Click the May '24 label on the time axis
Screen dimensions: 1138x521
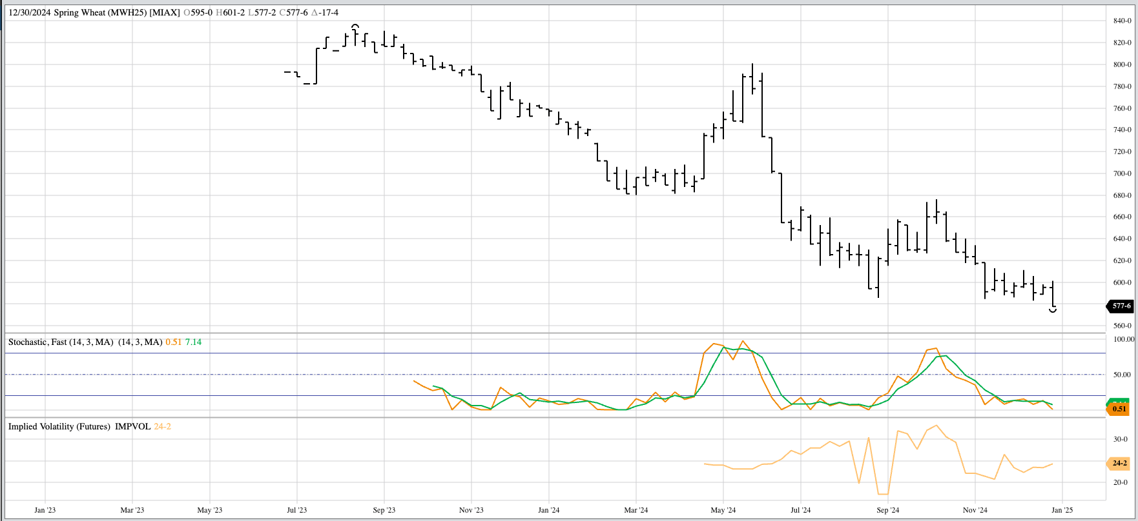point(723,510)
